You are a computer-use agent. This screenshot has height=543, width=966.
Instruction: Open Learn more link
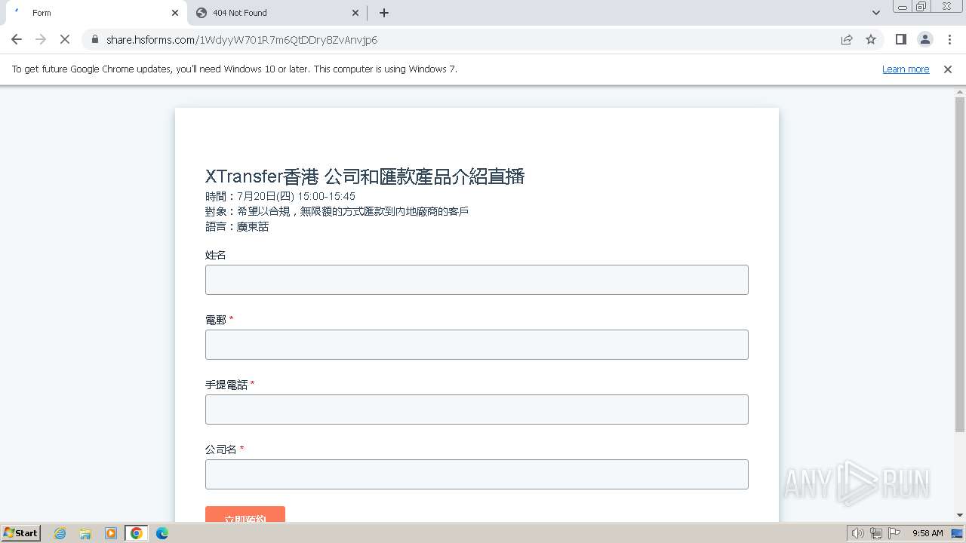click(906, 69)
